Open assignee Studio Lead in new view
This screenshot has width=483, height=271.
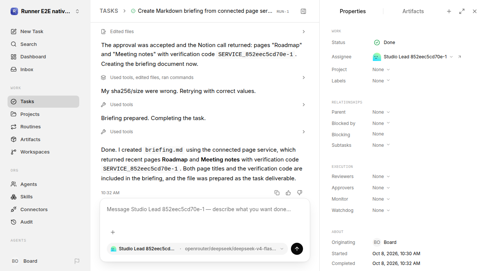[460, 57]
